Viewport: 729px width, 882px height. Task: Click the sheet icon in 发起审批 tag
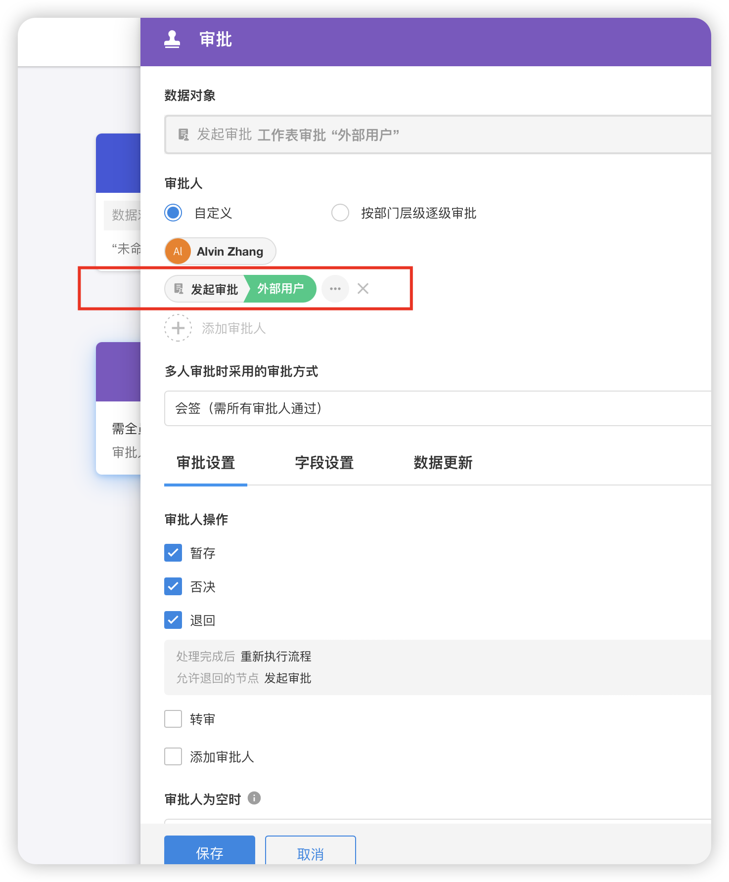179,289
